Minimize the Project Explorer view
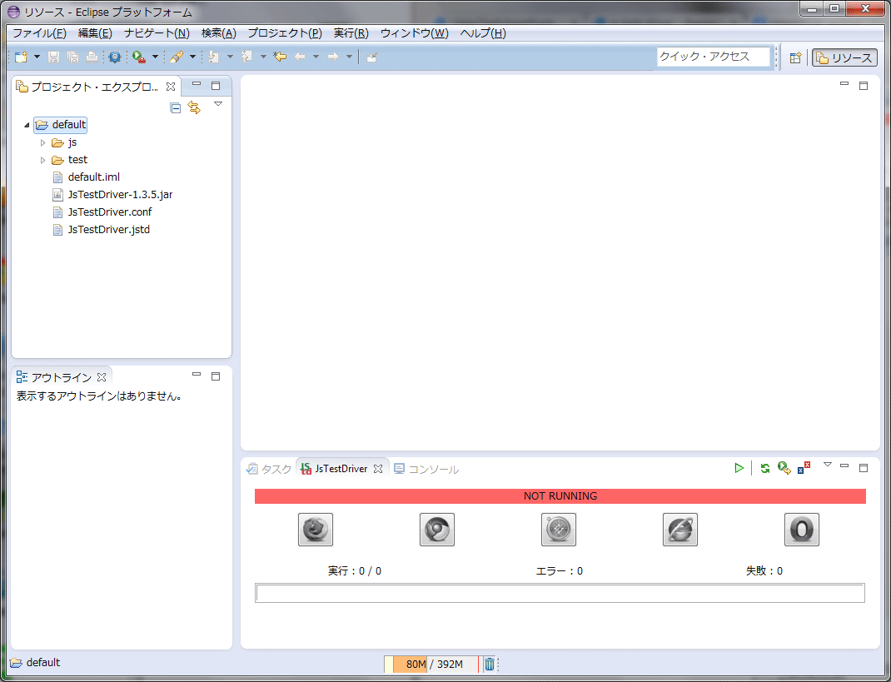 pyautogui.click(x=197, y=84)
